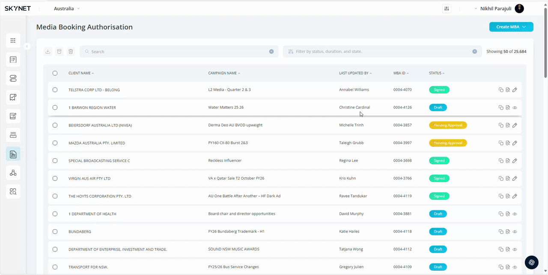Collapse the left sidebar with arrow toggle
This screenshot has width=548, height=275.
[27, 46]
